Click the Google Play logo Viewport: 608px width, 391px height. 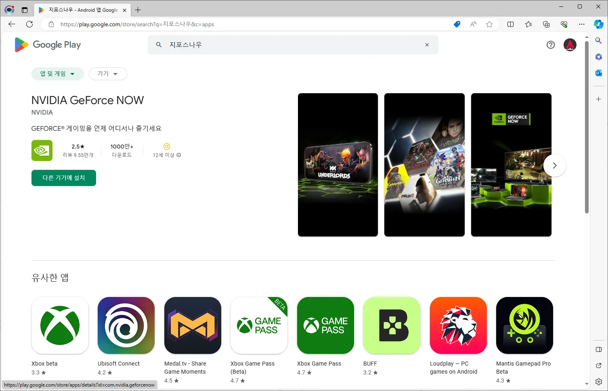pyautogui.click(x=48, y=45)
